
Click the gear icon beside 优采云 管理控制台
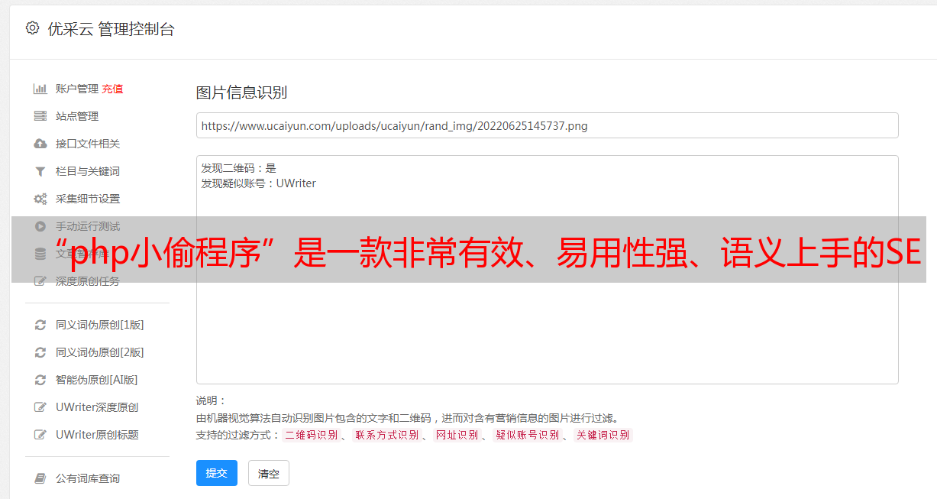(x=32, y=28)
